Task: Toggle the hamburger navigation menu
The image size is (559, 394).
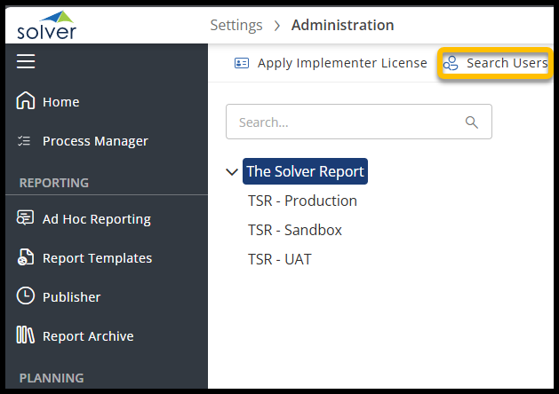Action: [26, 61]
